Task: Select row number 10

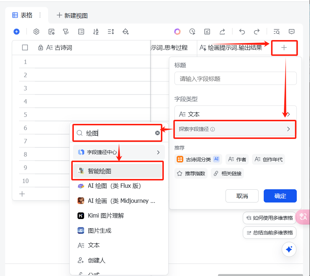Action: pyautogui.click(x=25, y=181)
